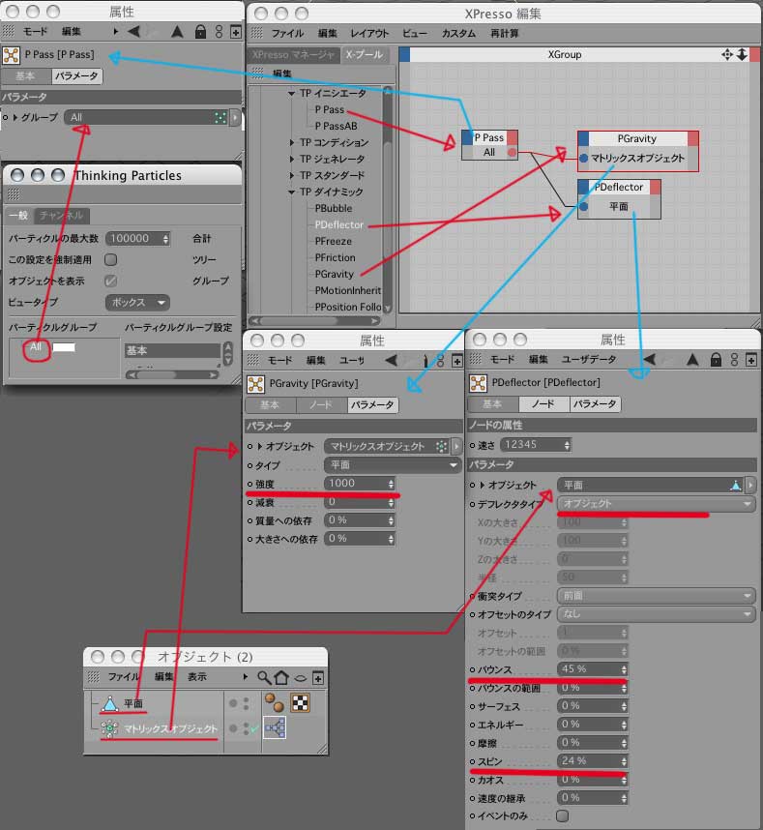Open ファイル menu in XPresso editor
The height and width of the screenshot is (830, 763).
click(287, 33)
